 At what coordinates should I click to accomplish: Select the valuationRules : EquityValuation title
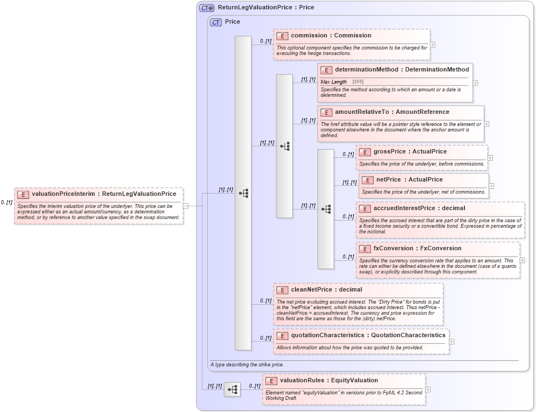pos(329,381)
